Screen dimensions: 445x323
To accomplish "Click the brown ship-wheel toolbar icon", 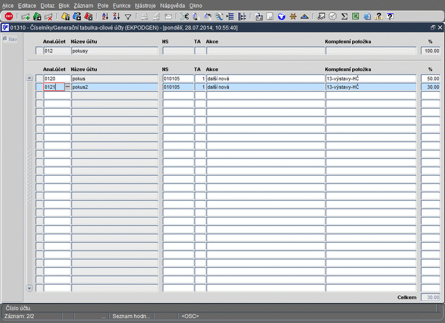I will (x=293, y=17).
